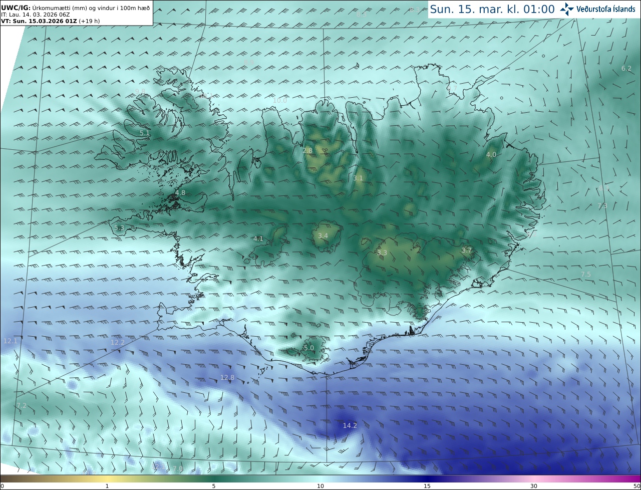The height and width of the screenshot is (490, 641).
Task: Click the color scale tick label 50
Action: click(x=636, y=486)
